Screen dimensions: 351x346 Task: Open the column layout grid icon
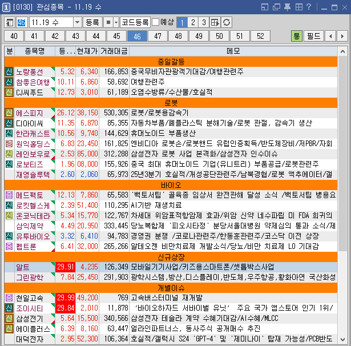215,22
